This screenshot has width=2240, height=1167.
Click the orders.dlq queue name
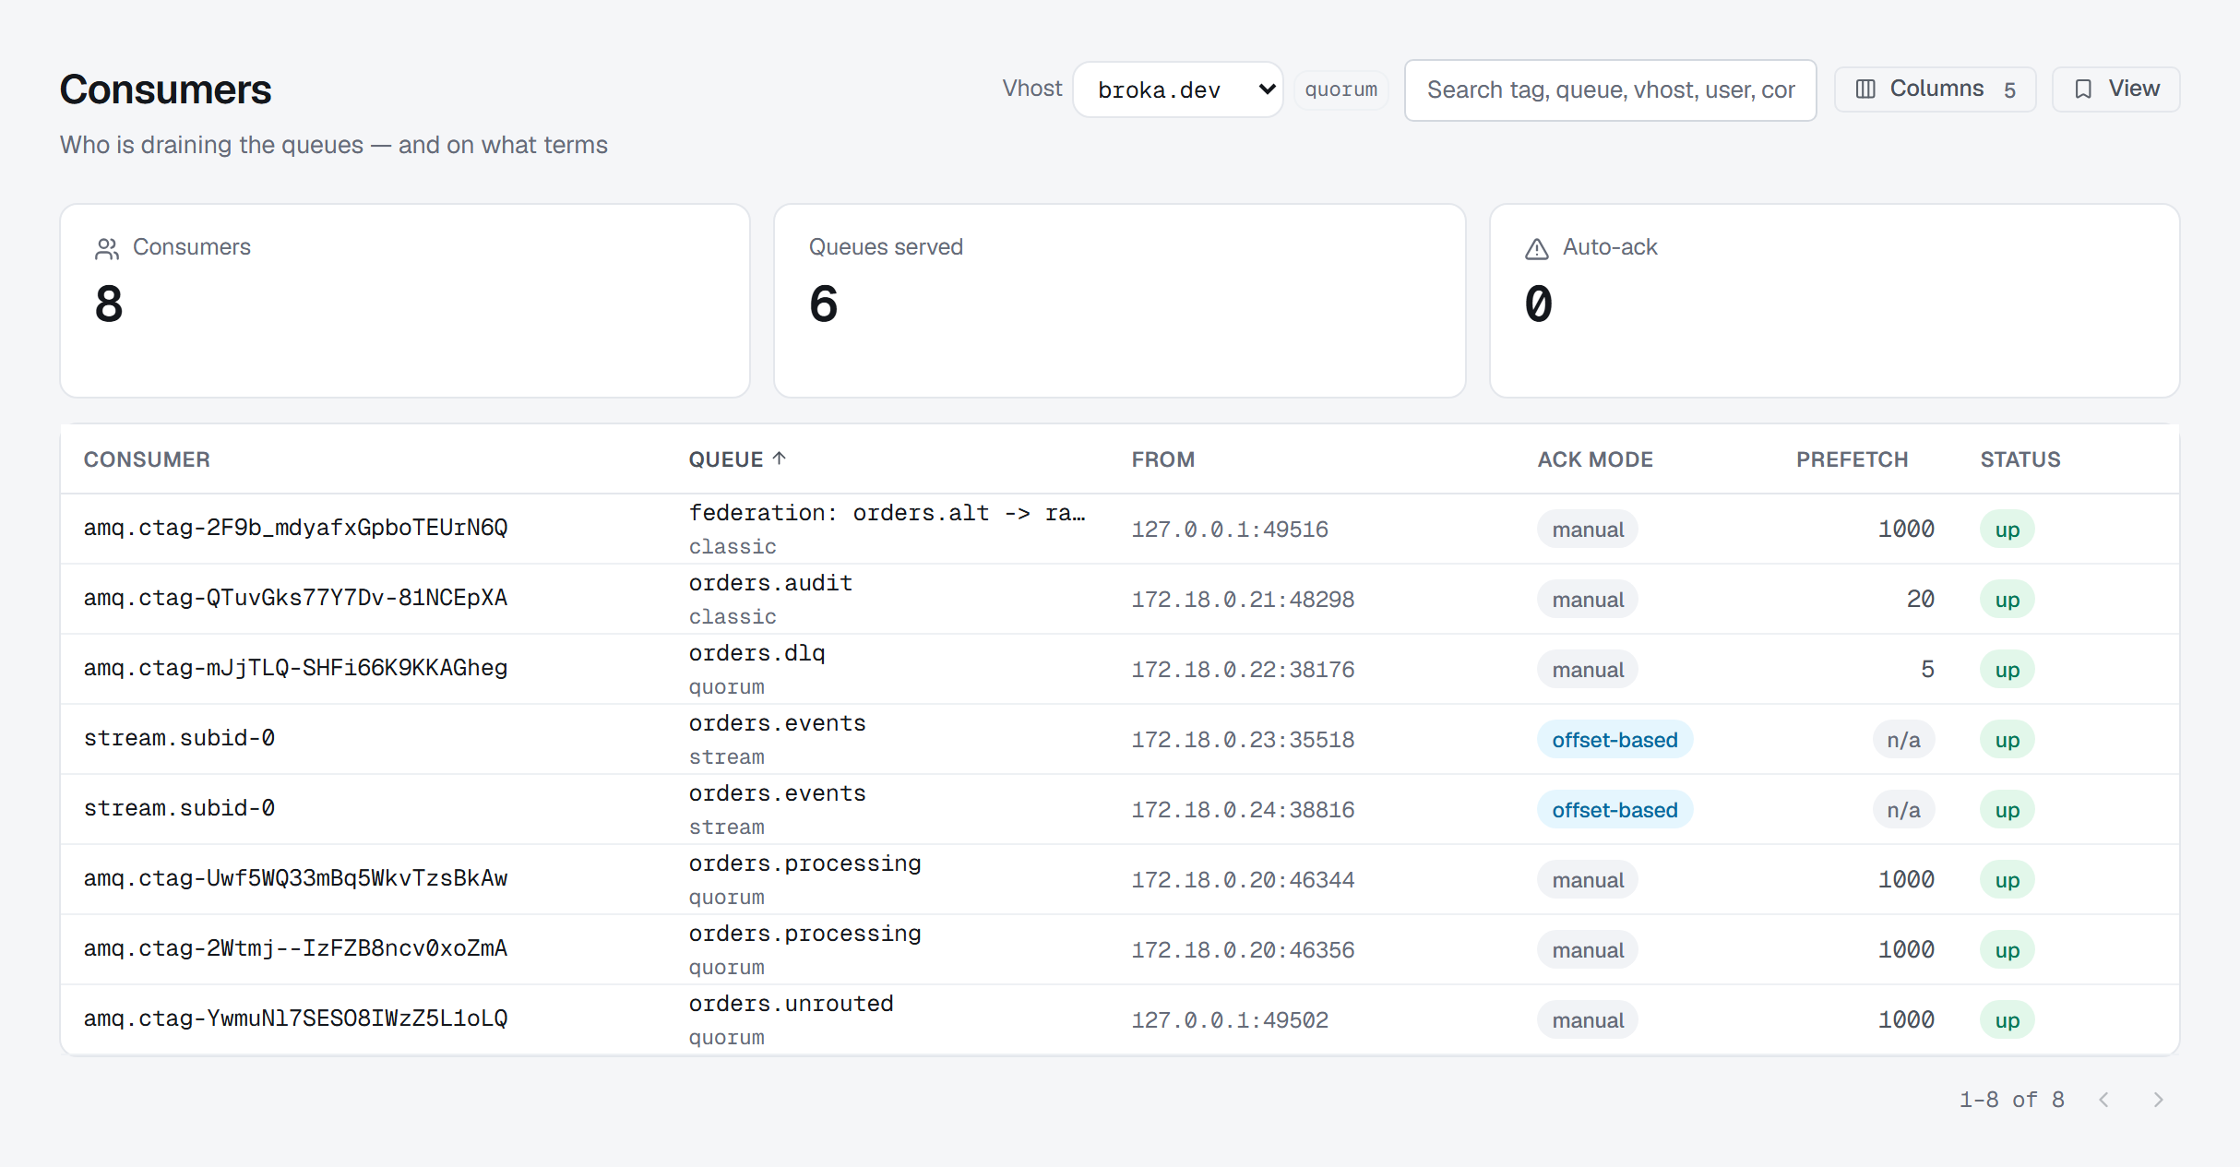pos(757,654)
